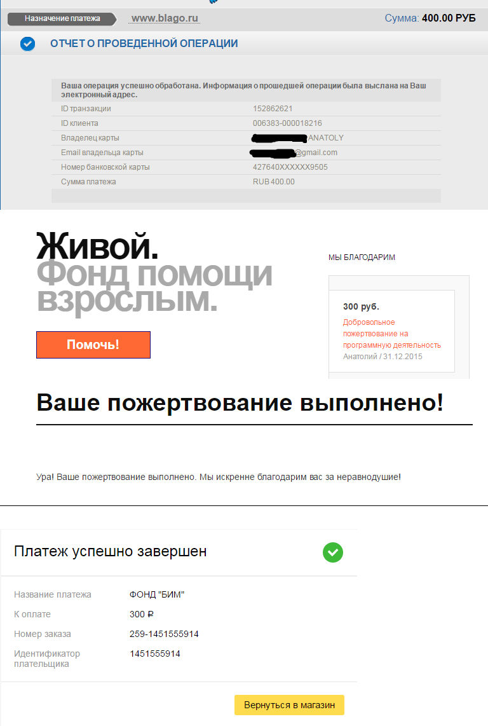Open the www.blago.ru link
Screen dimensions: 488x726
point(165,18)
